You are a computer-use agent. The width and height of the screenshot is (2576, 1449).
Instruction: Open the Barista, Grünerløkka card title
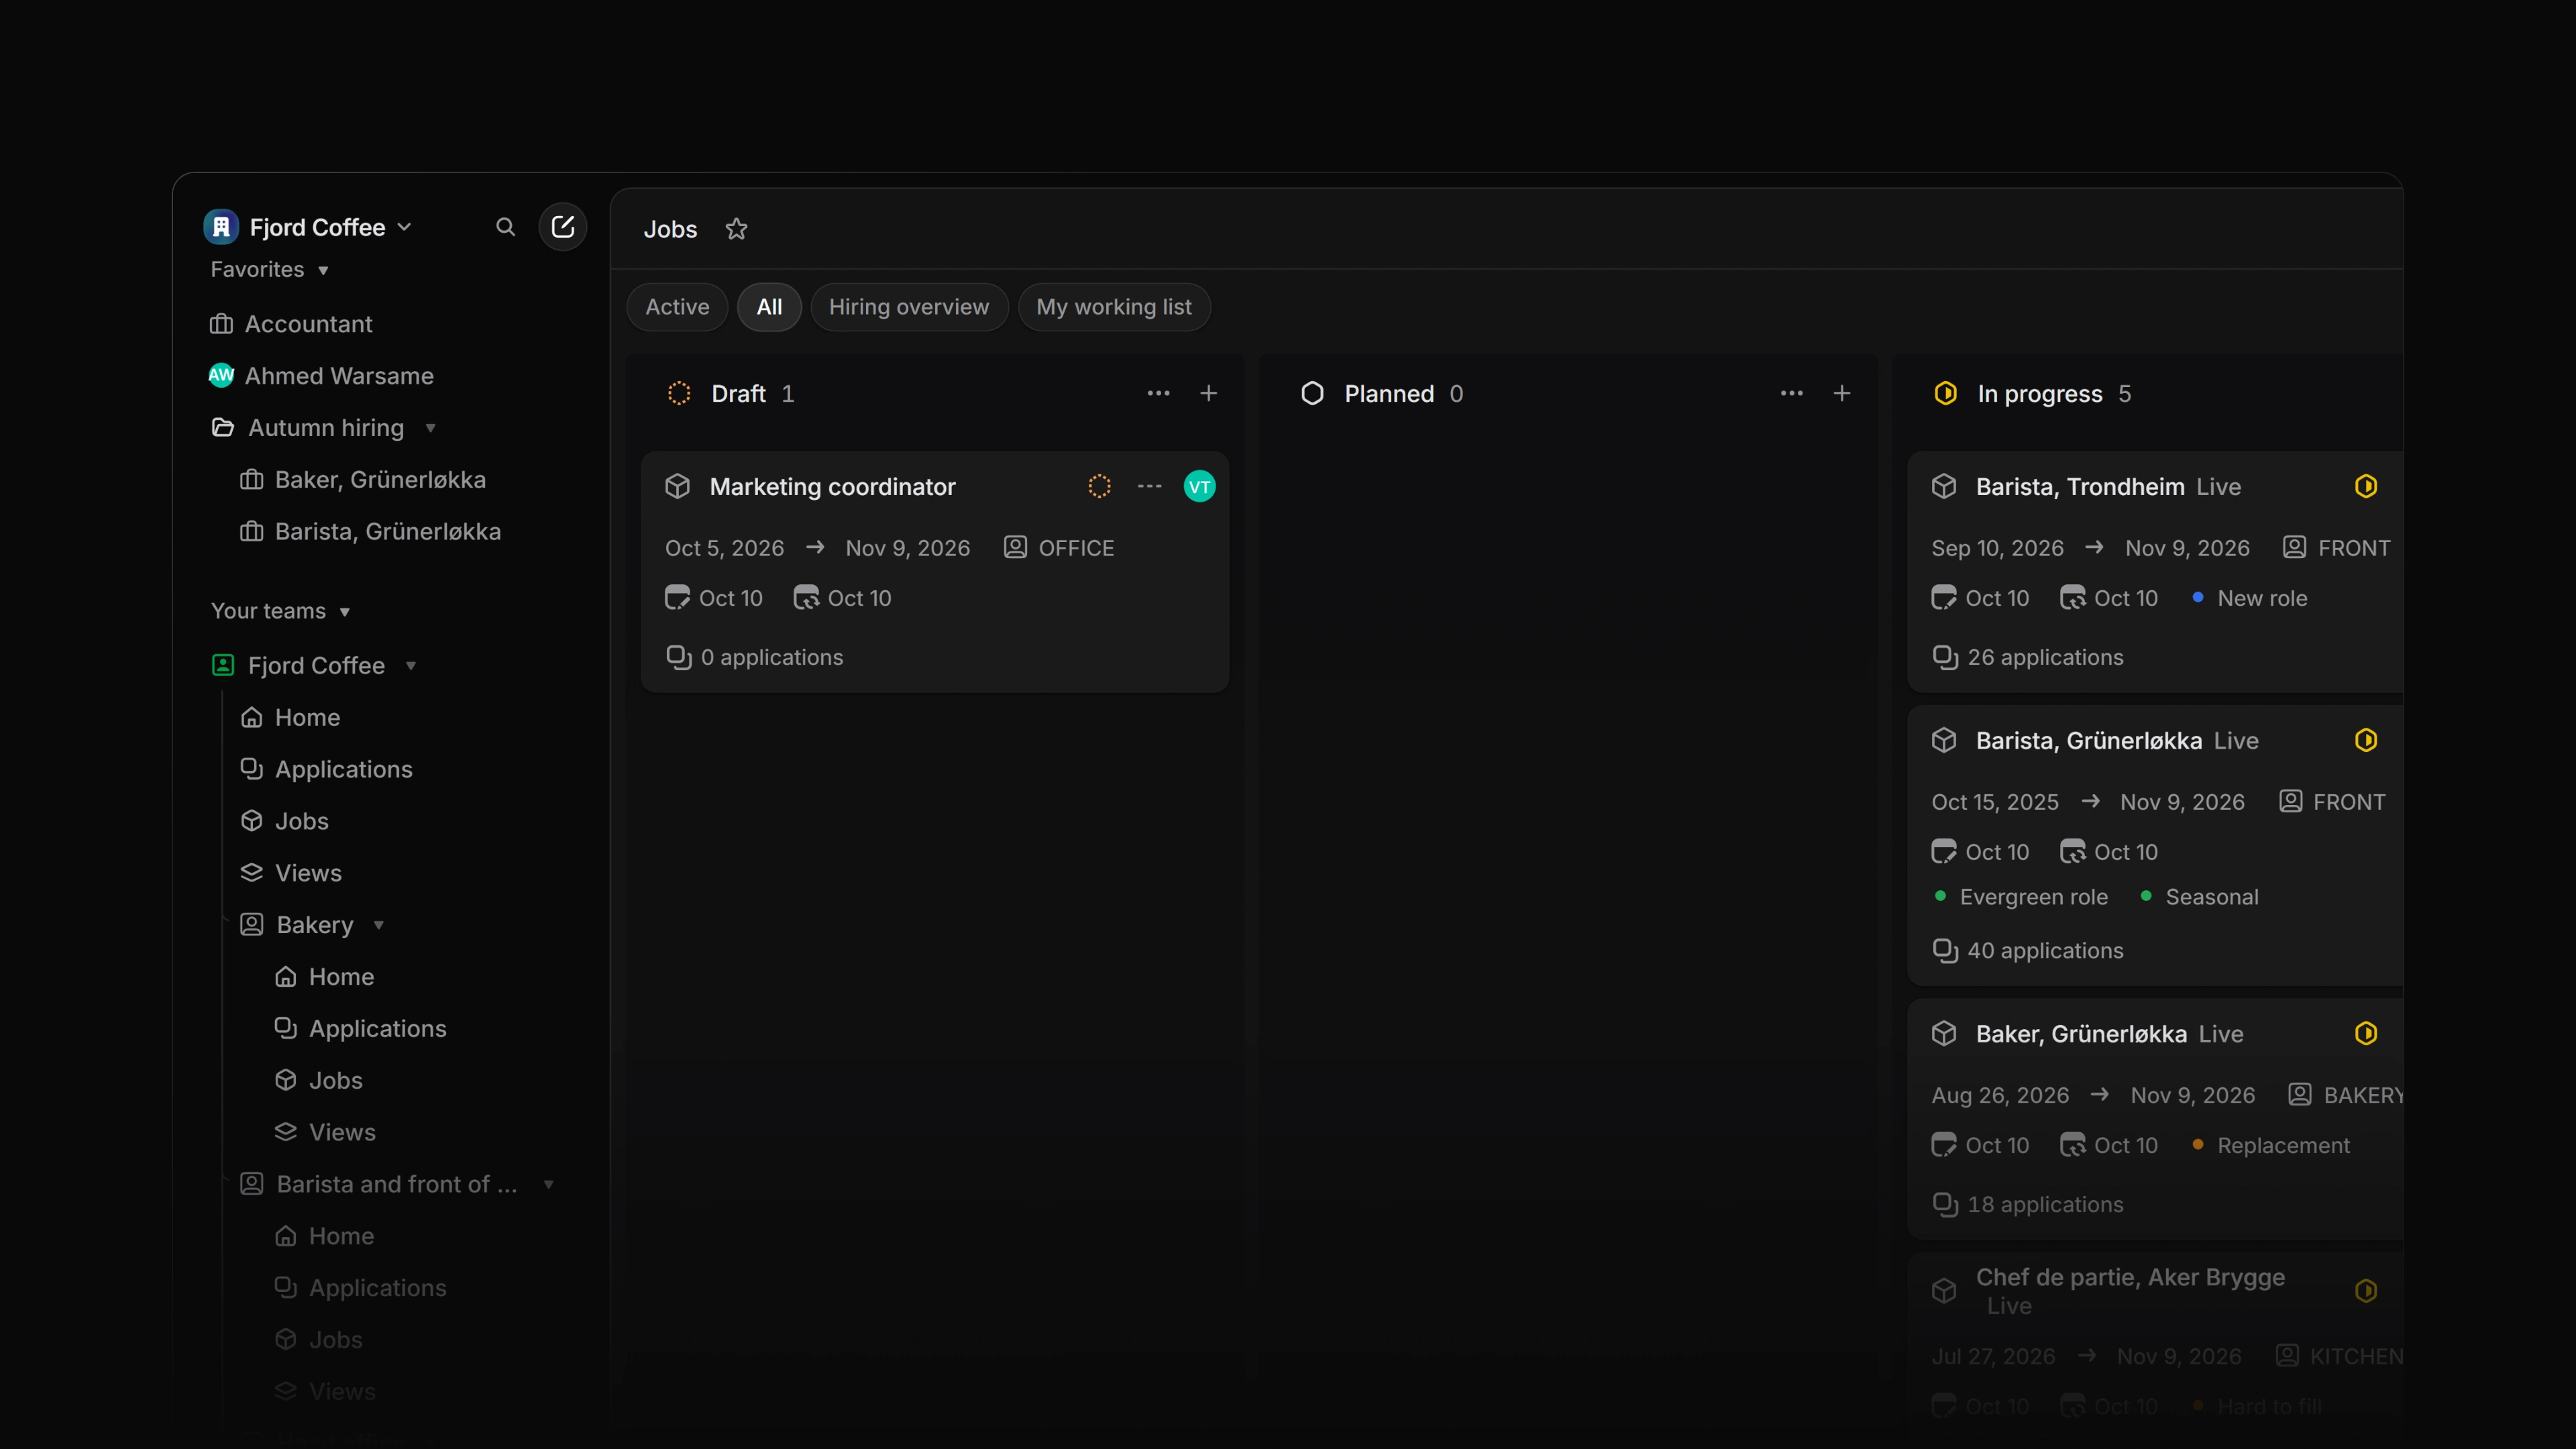click(x=2088, y=741)
